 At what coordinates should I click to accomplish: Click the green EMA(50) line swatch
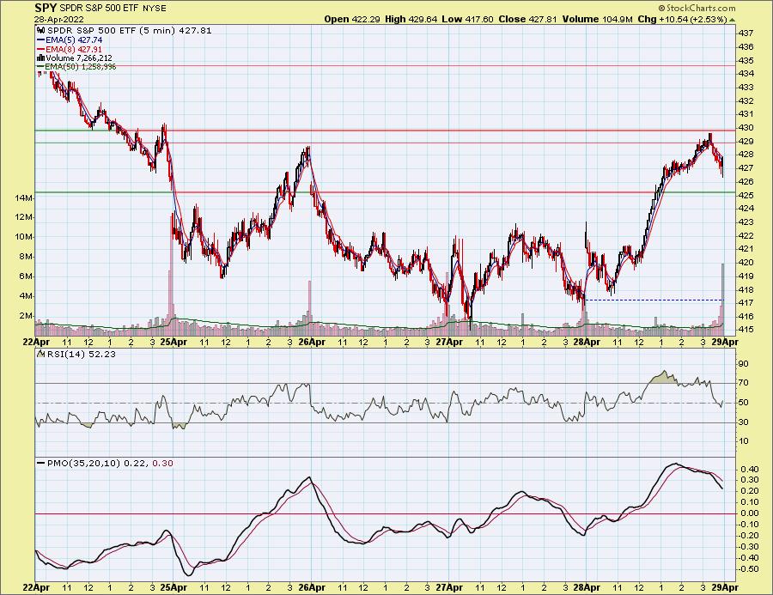[x=40, y=66]
